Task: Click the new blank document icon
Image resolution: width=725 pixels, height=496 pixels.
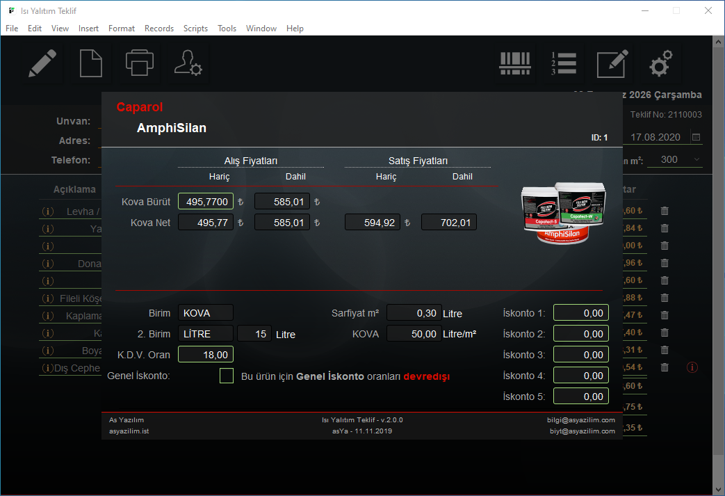Action: [91, 63]
